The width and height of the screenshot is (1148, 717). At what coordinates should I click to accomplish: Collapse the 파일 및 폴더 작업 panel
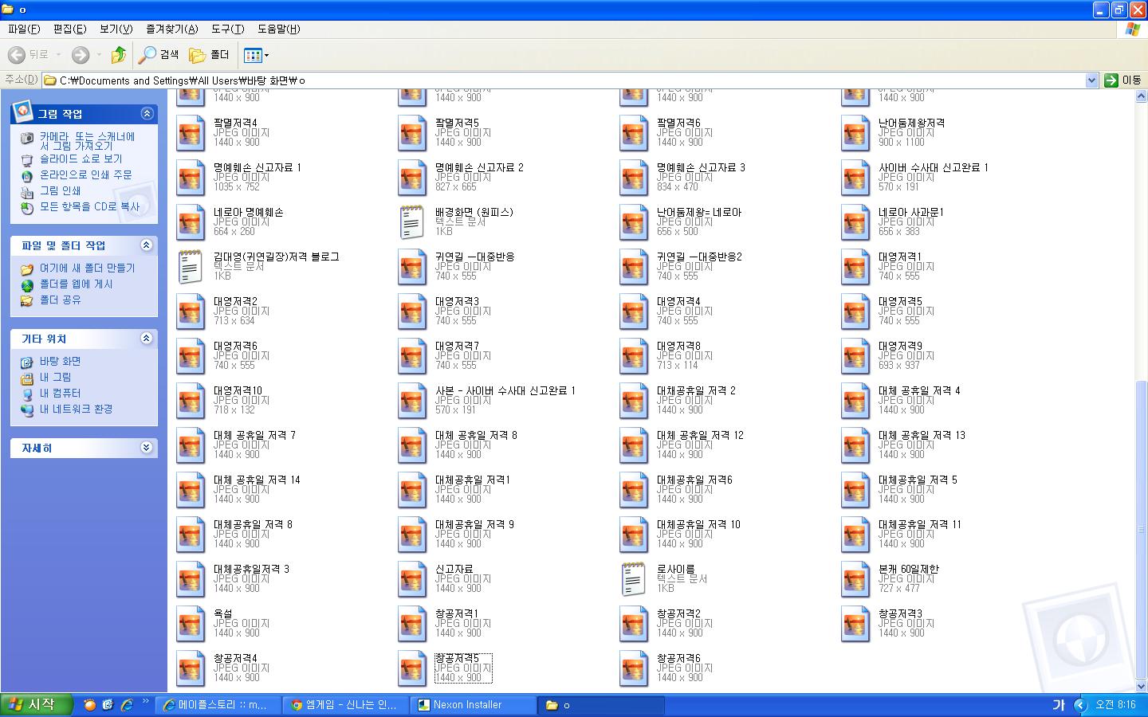tap(146, 245)
